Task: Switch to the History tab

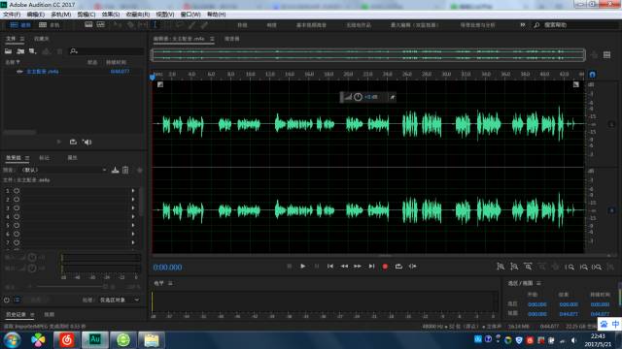Action: (x=16, y=314)
